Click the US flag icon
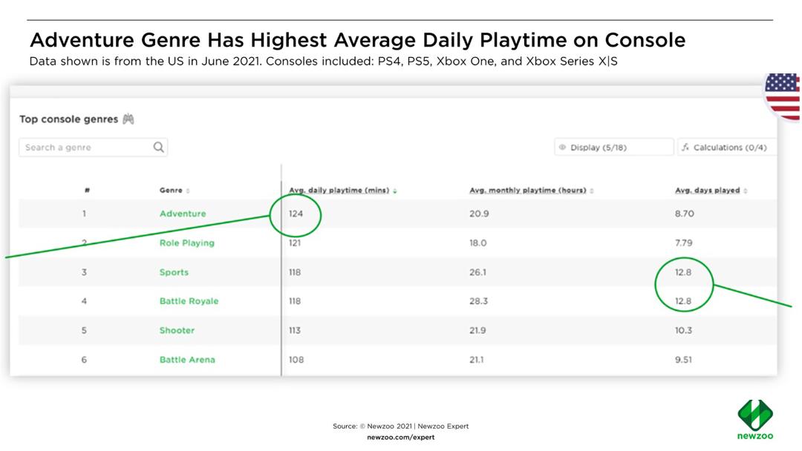Viewport: 802px width, 451px height. pos(783,97)
